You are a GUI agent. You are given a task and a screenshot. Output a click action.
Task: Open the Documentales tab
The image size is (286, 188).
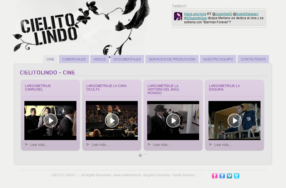click(127, 59)
